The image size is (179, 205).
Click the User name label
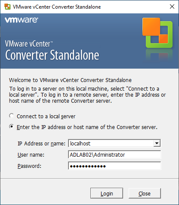point(31,155)
